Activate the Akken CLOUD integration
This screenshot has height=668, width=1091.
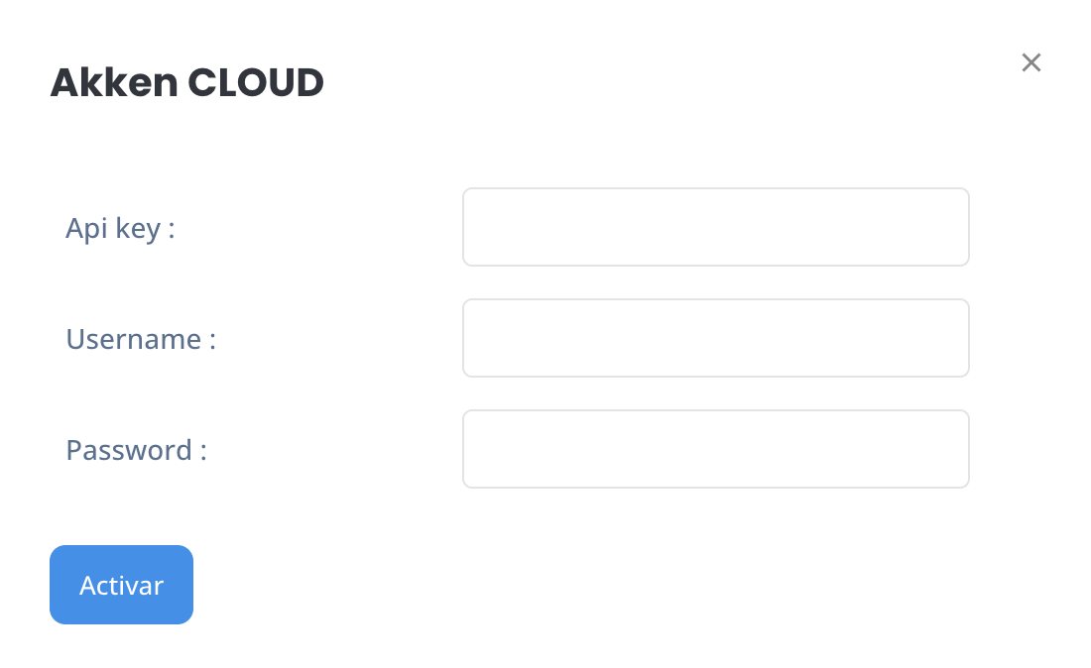121,585
